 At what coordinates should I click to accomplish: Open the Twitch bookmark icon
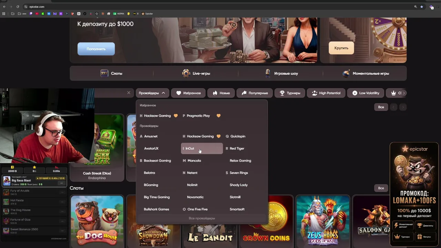[31, 14]
